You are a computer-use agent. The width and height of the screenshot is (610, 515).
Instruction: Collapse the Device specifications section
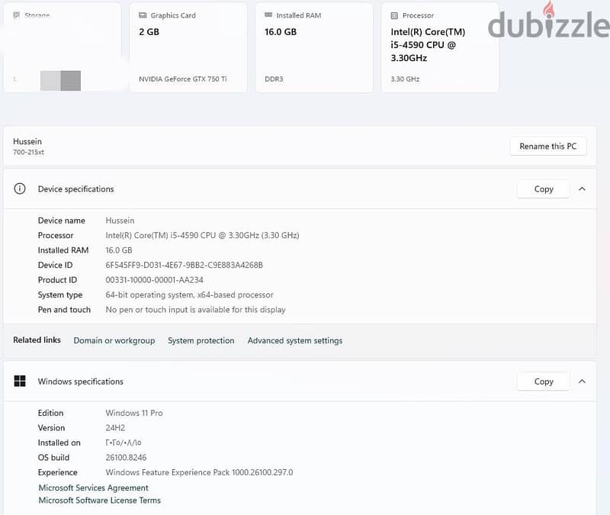[x=582, y=188]
